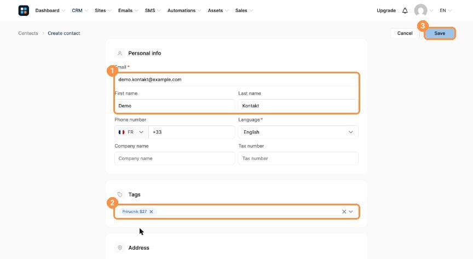Focus the Company name field

pyautogui.click(x=174, y=158)
